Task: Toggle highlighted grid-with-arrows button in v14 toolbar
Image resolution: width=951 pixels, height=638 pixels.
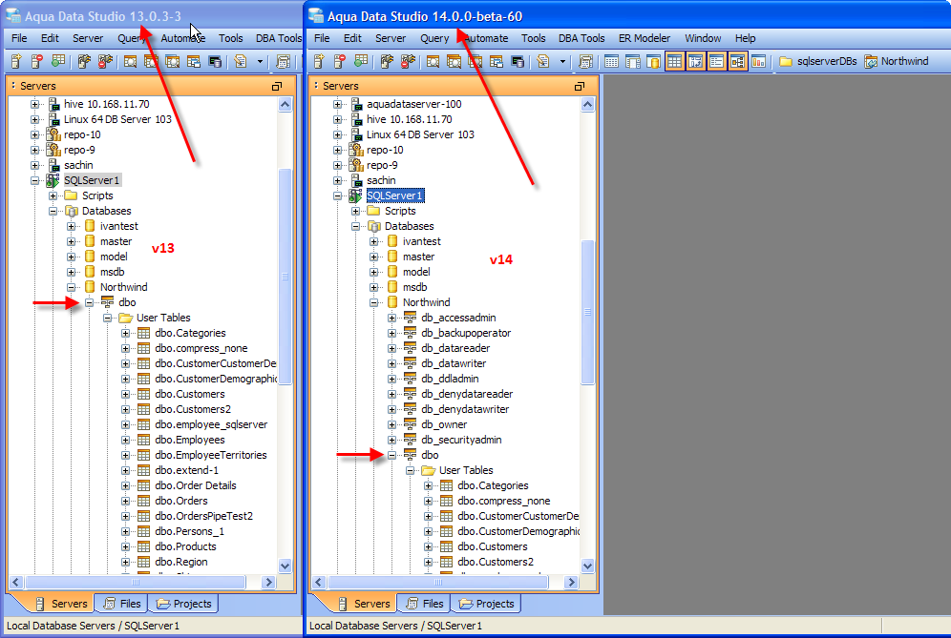Action: [696, 61]
